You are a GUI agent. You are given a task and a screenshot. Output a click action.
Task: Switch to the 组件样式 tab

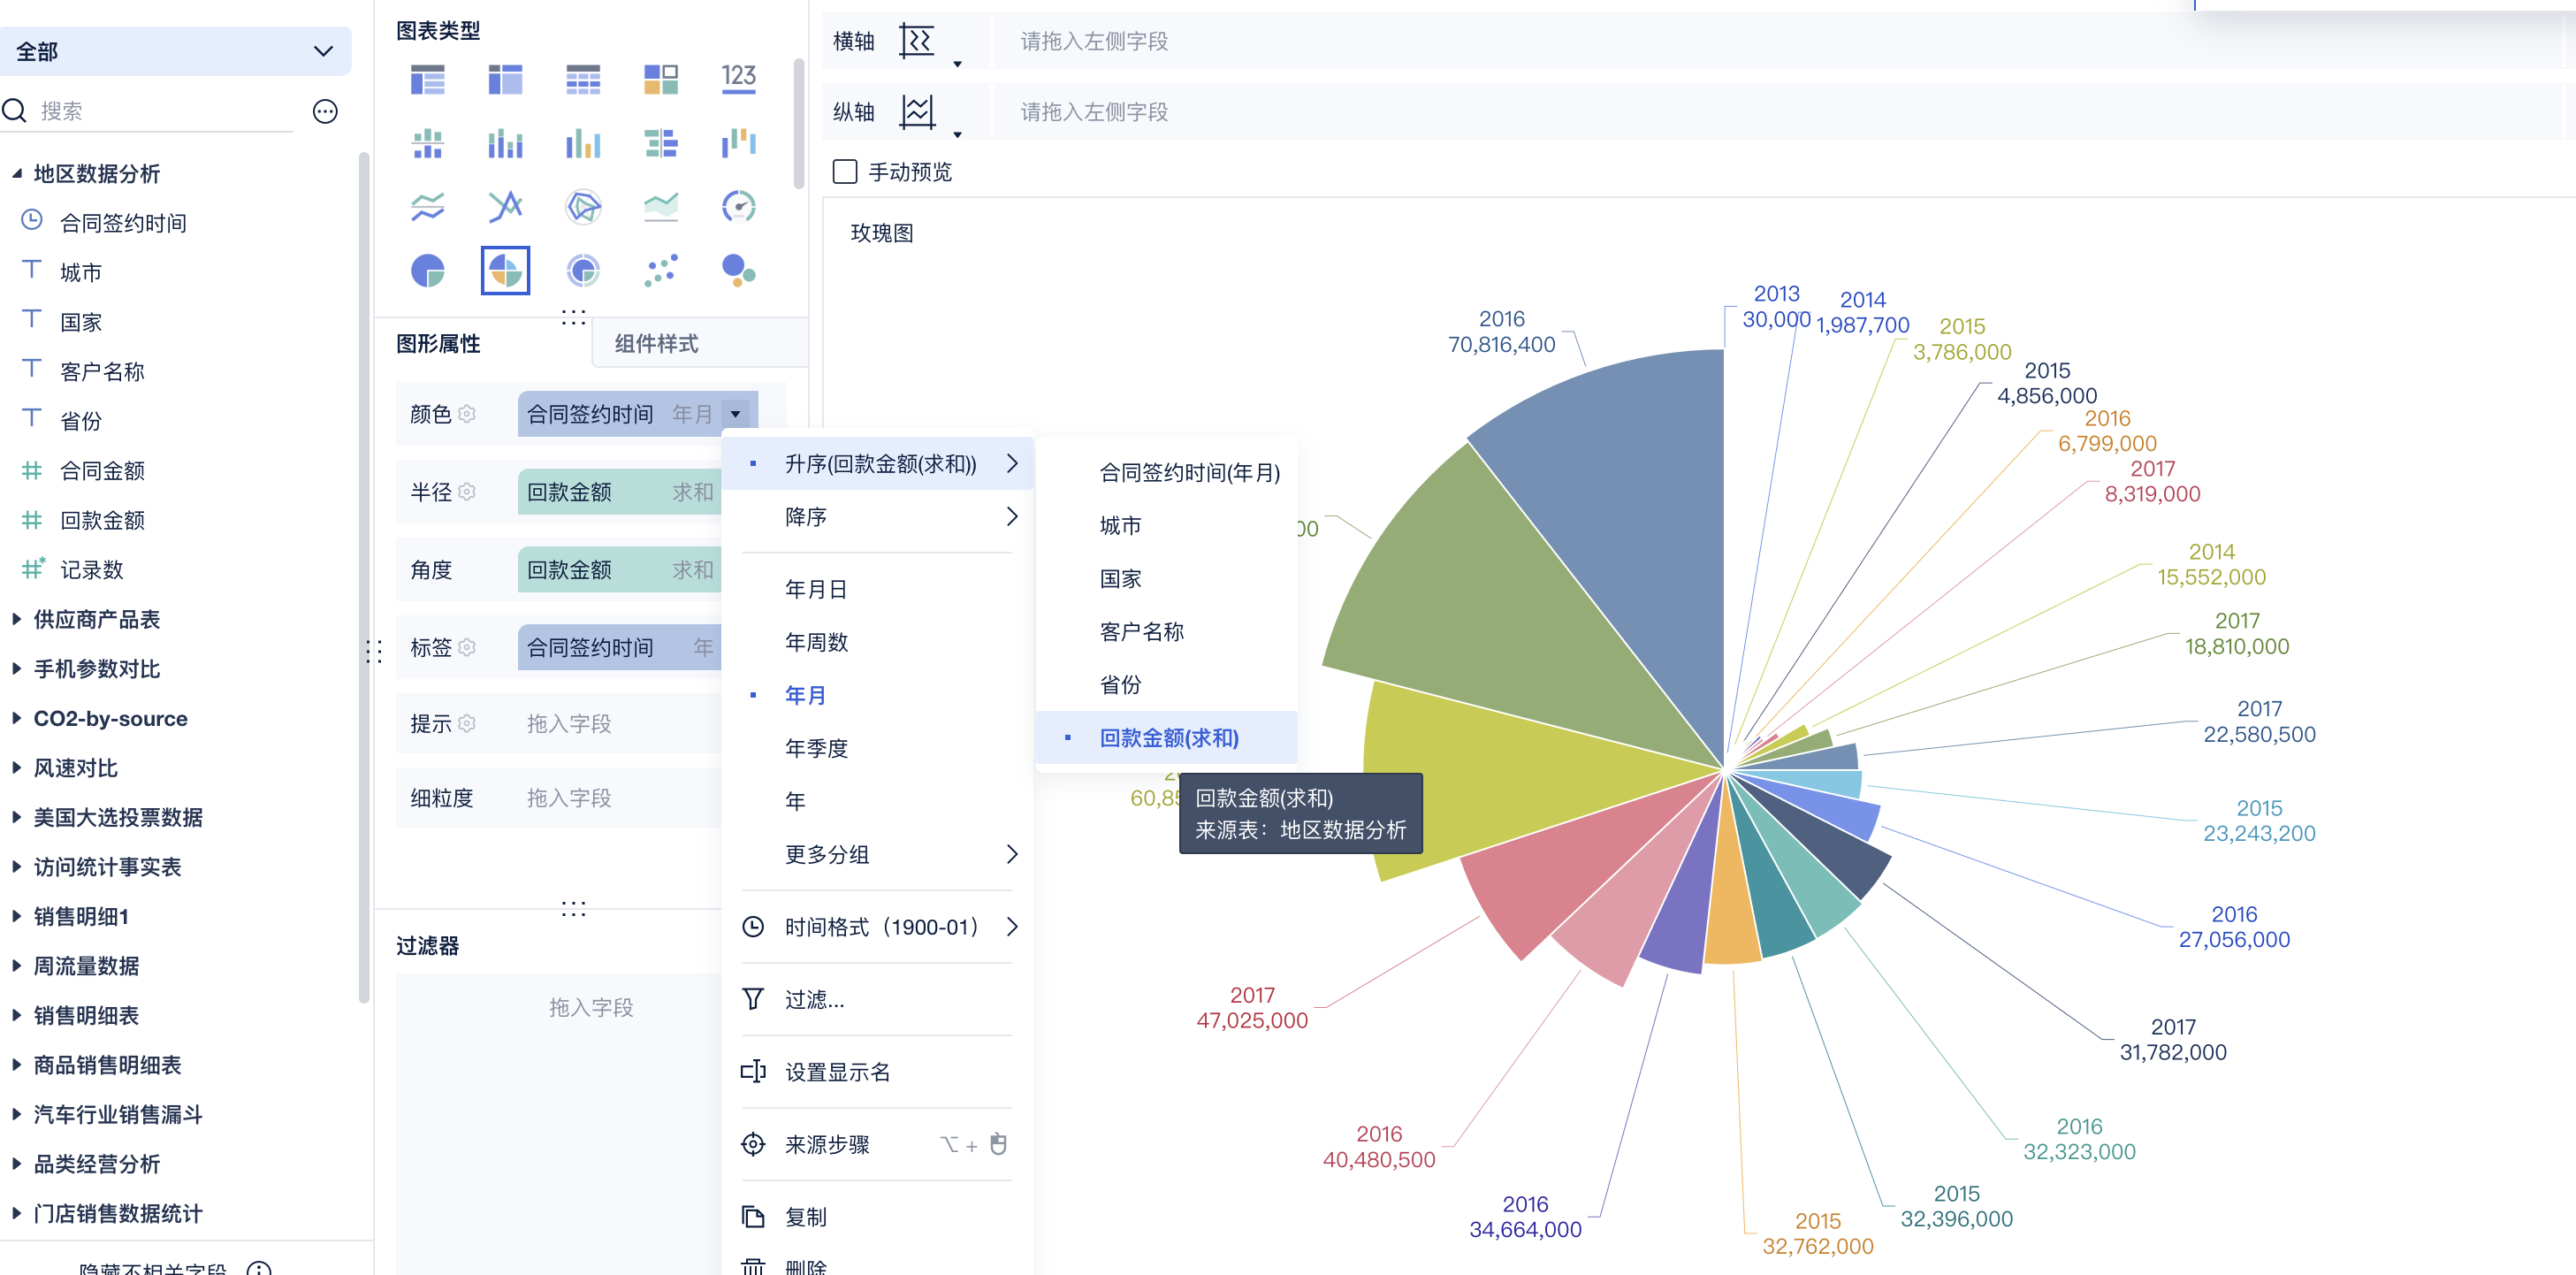[x=656, y=343]
